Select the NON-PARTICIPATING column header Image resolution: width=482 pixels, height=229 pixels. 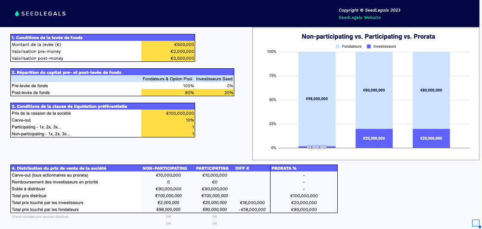tap(165, 168)
